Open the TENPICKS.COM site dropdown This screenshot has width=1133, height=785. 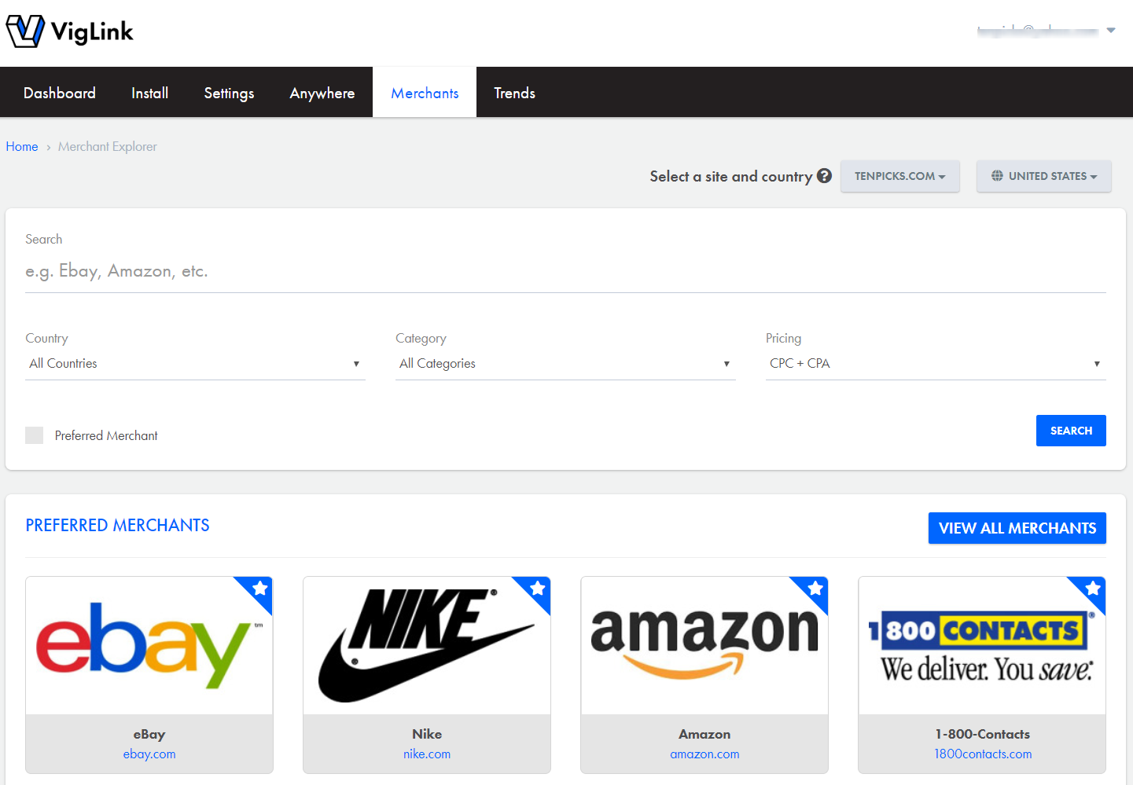[900, 176]
